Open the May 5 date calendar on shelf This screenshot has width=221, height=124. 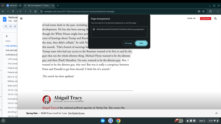click(x=202, y=121)
